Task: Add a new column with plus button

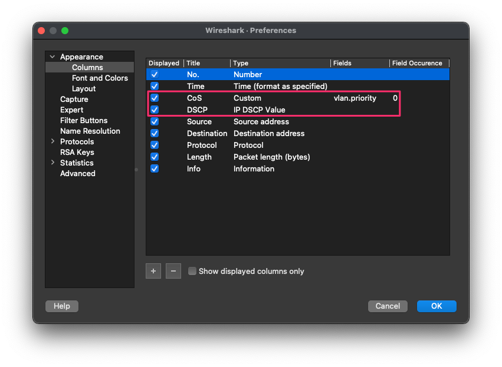Action: [x=153, y=271]
